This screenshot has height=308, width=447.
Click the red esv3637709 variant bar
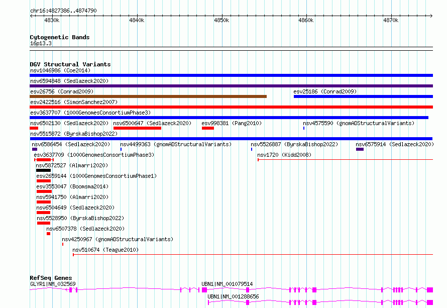(x=44, y=160)
